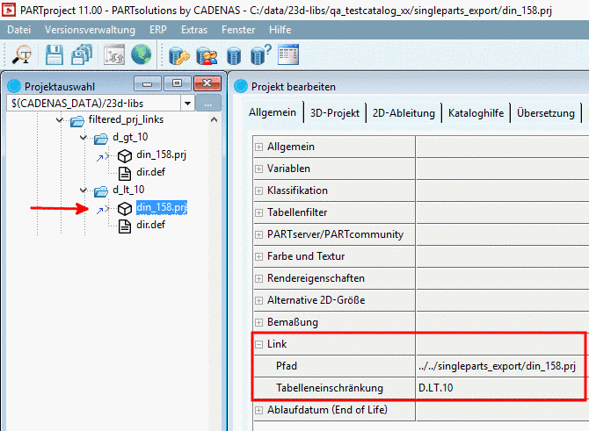Expand the Alternative 2D-Größe group
Image resolution: width=589 pixels, height=431 pixels.
click(x=258, y=300)
